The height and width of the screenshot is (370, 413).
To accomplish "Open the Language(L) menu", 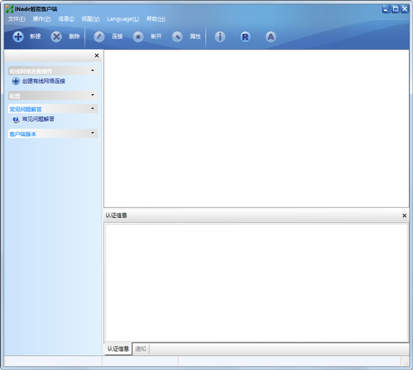I will (123, 19).
